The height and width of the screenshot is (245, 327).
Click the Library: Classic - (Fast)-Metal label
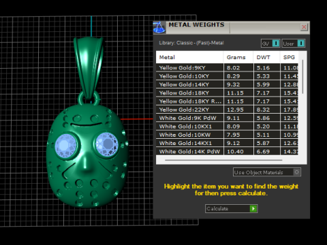(191, 43)
